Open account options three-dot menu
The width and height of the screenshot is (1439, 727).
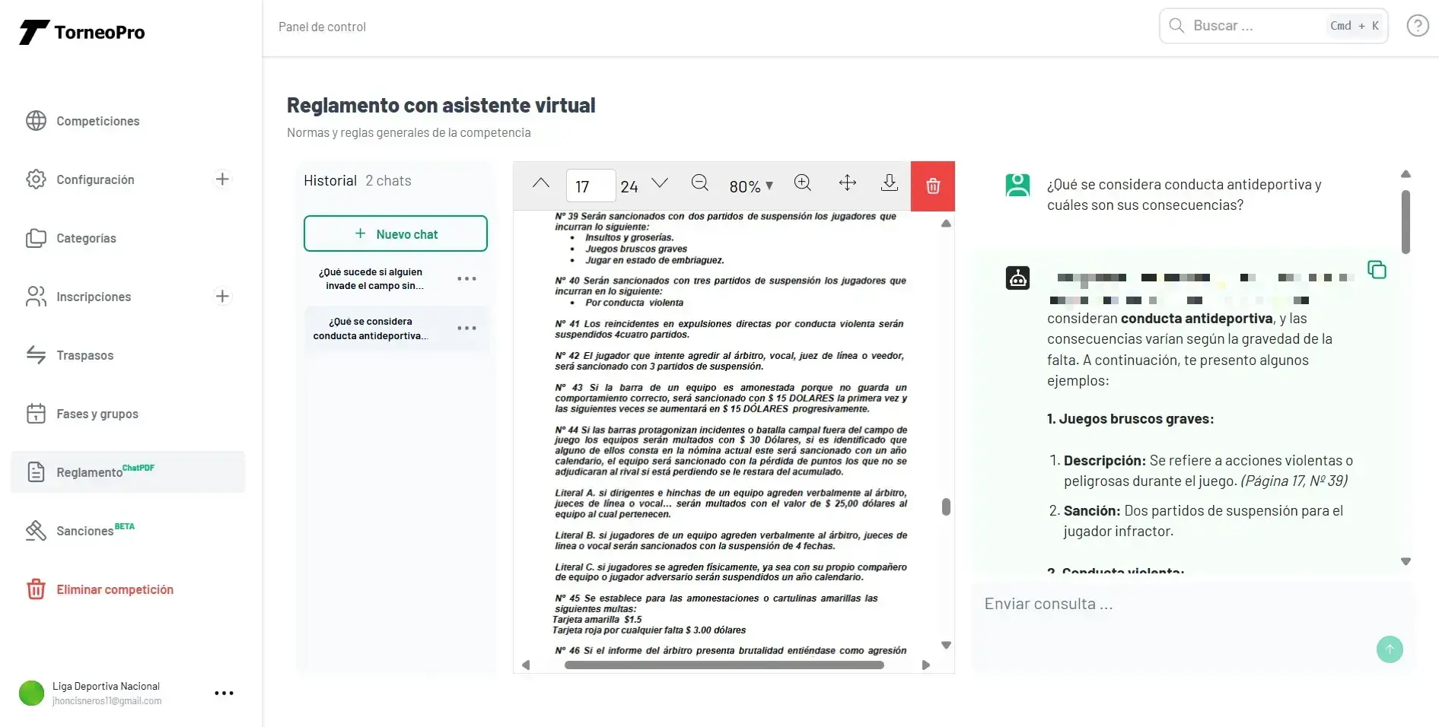224,693
